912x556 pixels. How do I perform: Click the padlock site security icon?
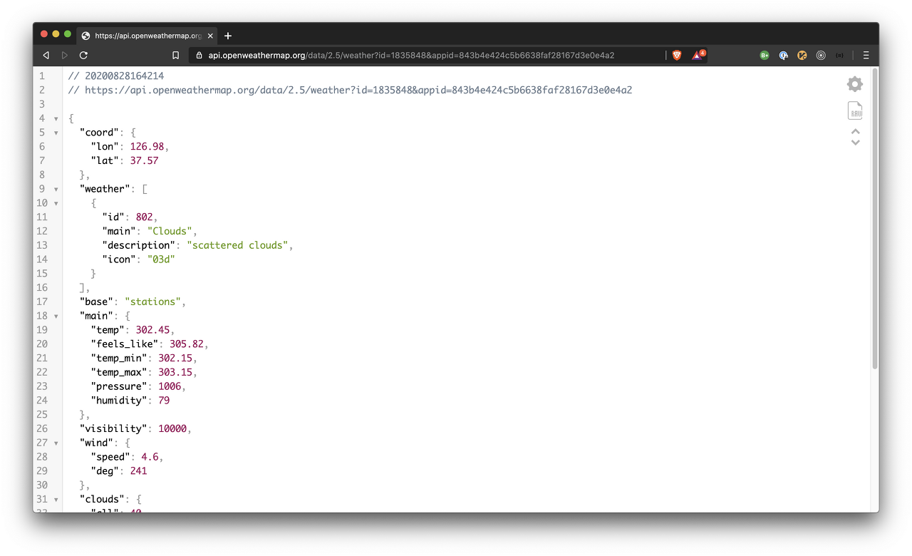tap(199, 55)
